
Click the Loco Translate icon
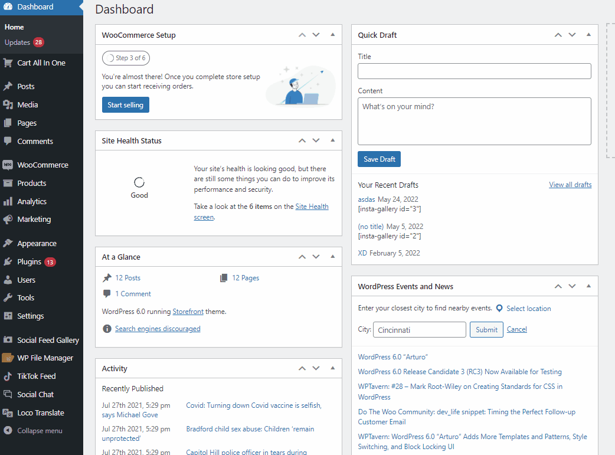8,413
